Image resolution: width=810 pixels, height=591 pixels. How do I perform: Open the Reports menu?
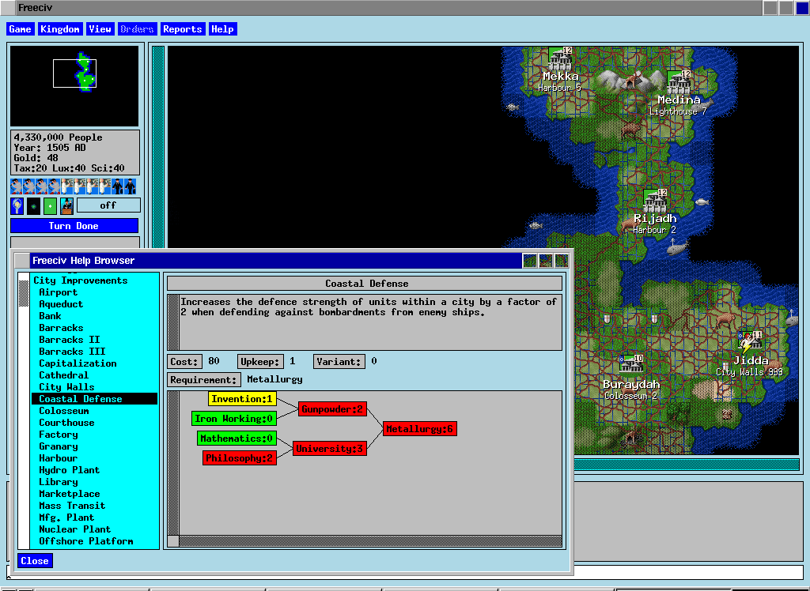[182, 29]
